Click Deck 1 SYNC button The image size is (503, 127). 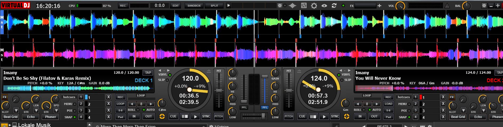206,116
